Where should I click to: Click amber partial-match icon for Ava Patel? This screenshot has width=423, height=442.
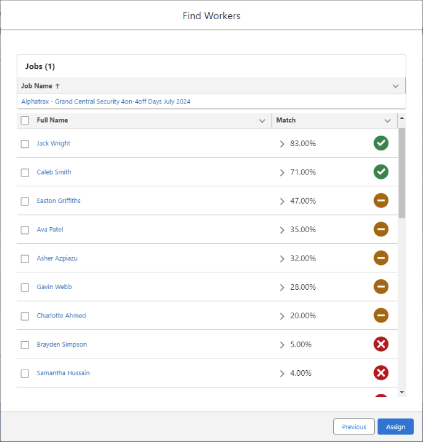pos(381,230)
